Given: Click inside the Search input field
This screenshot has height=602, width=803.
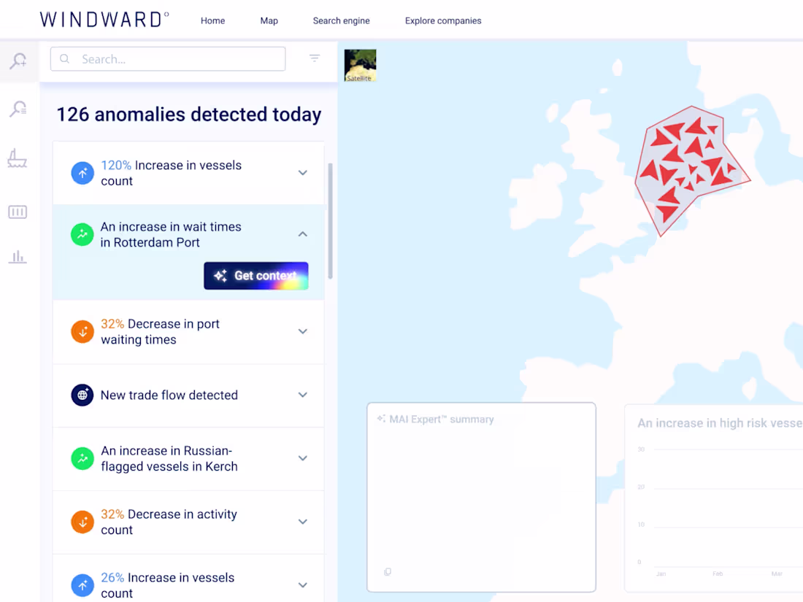Looking at the screenshot, I should (x=168, y=58).
